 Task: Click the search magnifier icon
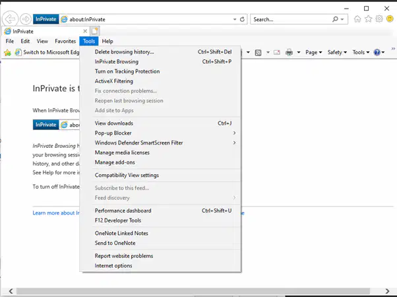pyautogui.click(x=335, y=19)
